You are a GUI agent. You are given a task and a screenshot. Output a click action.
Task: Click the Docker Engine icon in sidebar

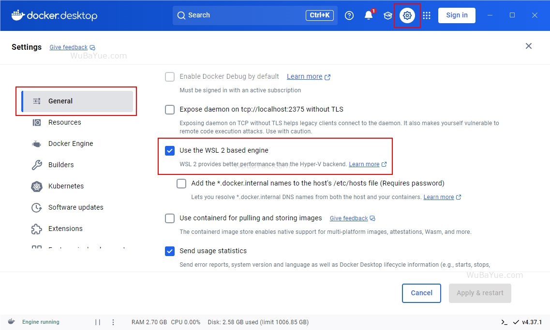(x=36, y=143)
